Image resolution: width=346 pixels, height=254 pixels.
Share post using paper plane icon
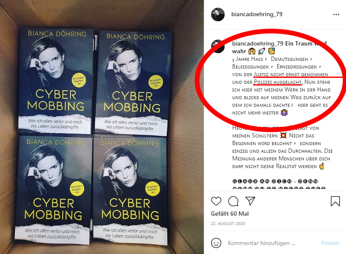(250, 201)
